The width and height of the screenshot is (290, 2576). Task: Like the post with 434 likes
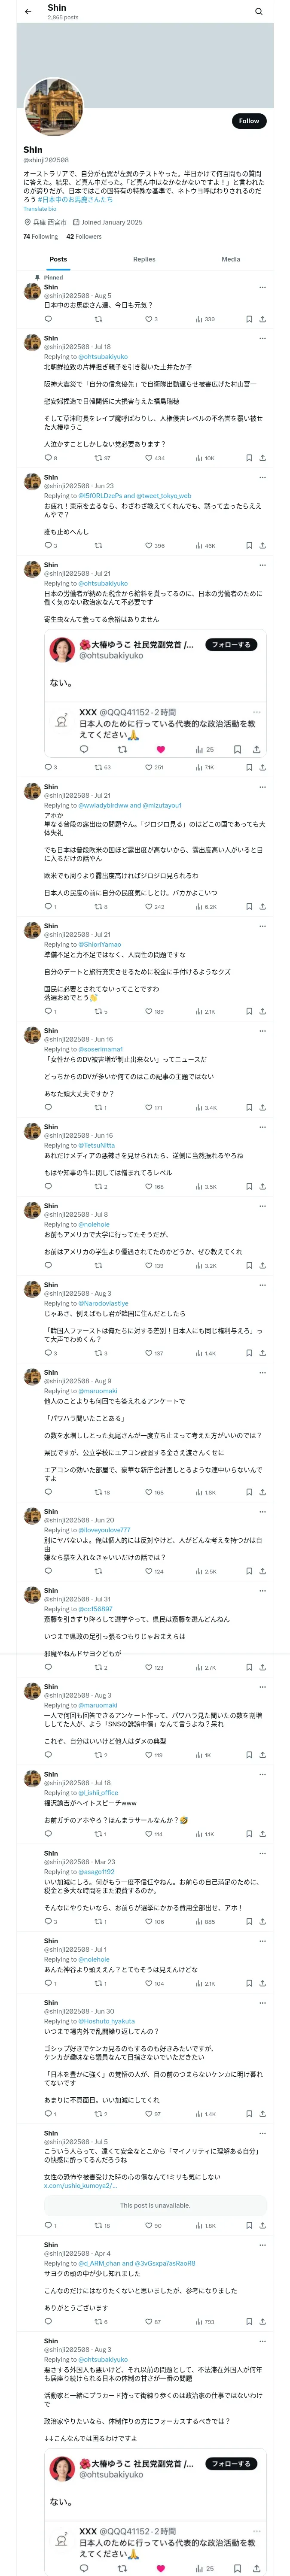[150, 458]
